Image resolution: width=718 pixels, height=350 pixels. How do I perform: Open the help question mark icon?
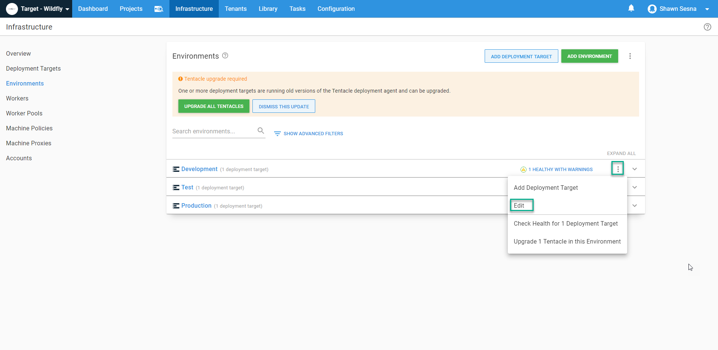tap(707, 27)
